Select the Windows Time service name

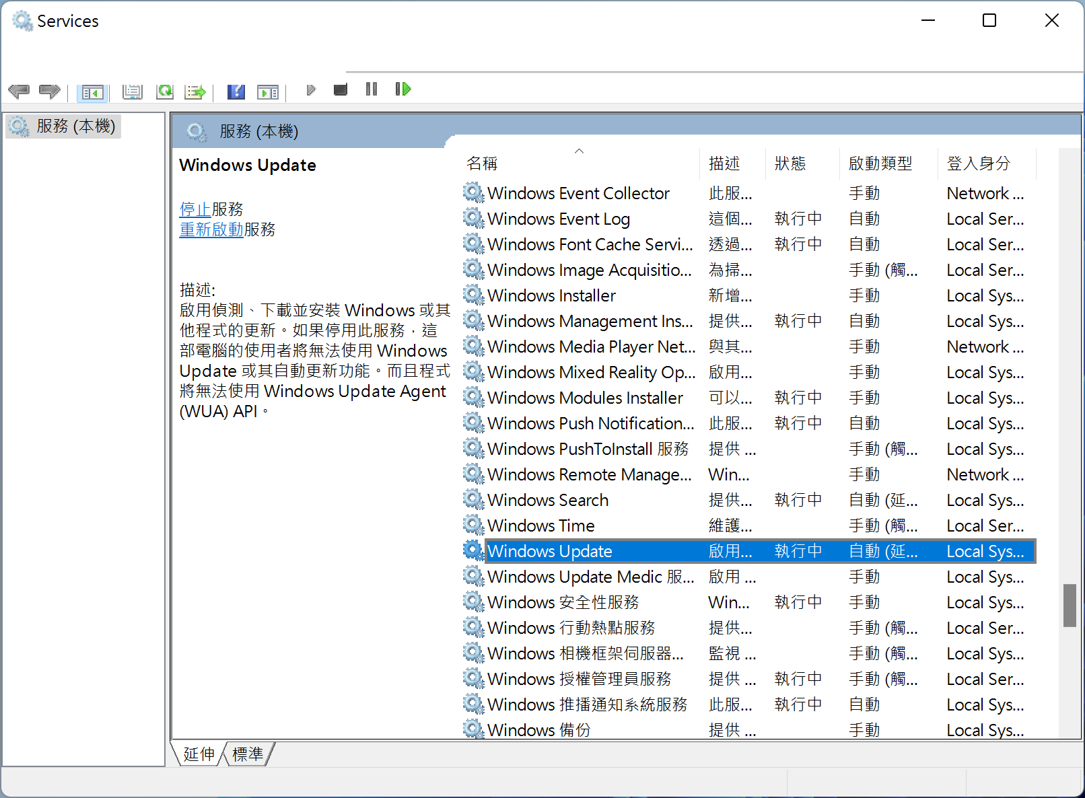click(541, 525)
